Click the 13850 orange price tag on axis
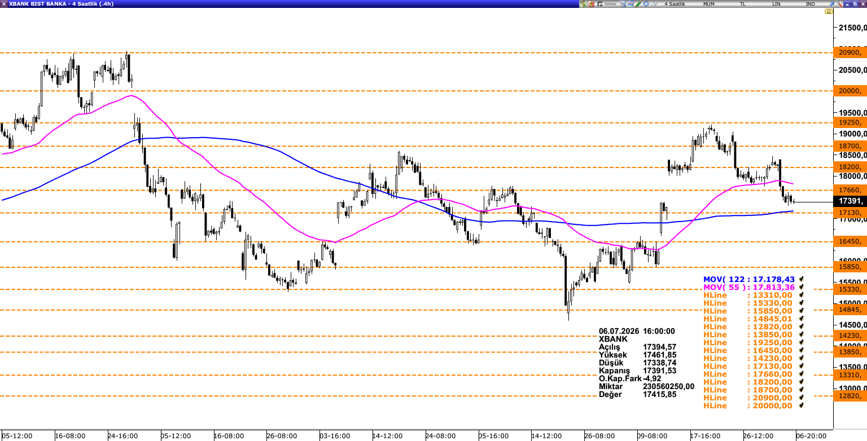The image size is (867, 441). click(850, 352)
